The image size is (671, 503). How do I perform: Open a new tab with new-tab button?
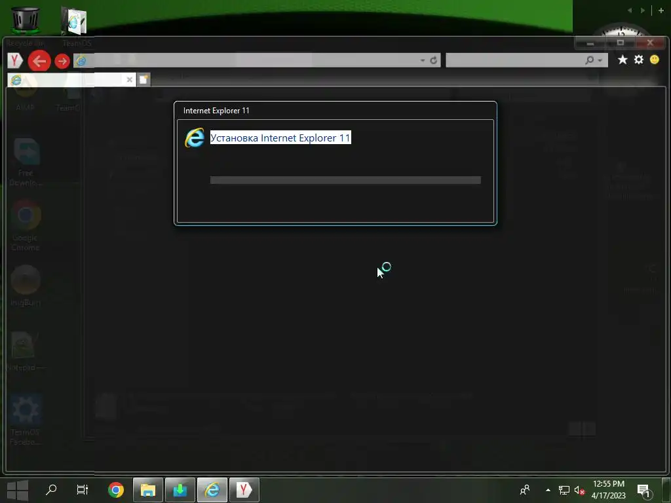pyautogui.click(x=144, y=79)
